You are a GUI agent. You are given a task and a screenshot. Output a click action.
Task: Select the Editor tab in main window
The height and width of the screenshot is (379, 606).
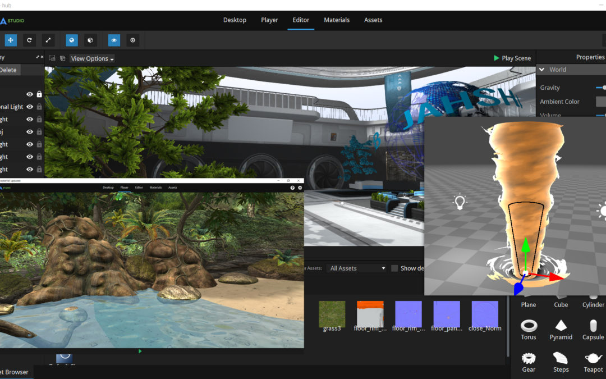point(301,20)
